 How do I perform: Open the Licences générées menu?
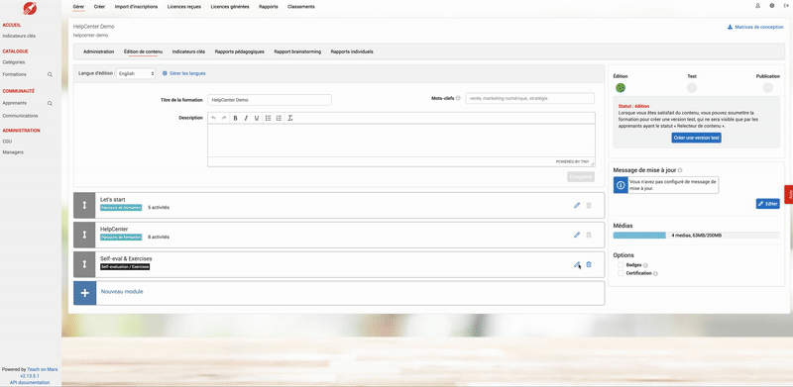click(x=230, y=7)
